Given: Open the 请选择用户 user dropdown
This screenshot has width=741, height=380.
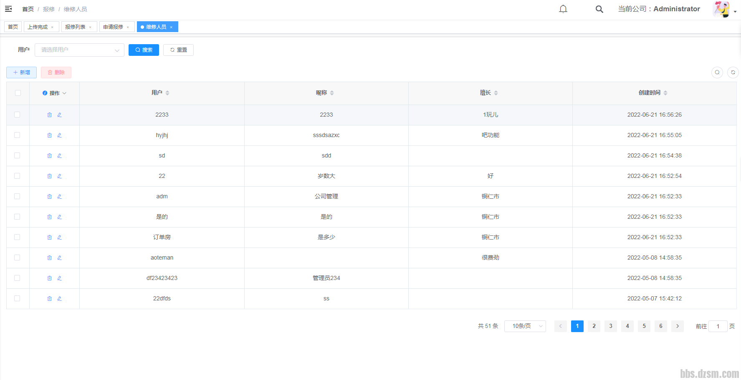Looking at the screenshot, I should click(79, 50).
